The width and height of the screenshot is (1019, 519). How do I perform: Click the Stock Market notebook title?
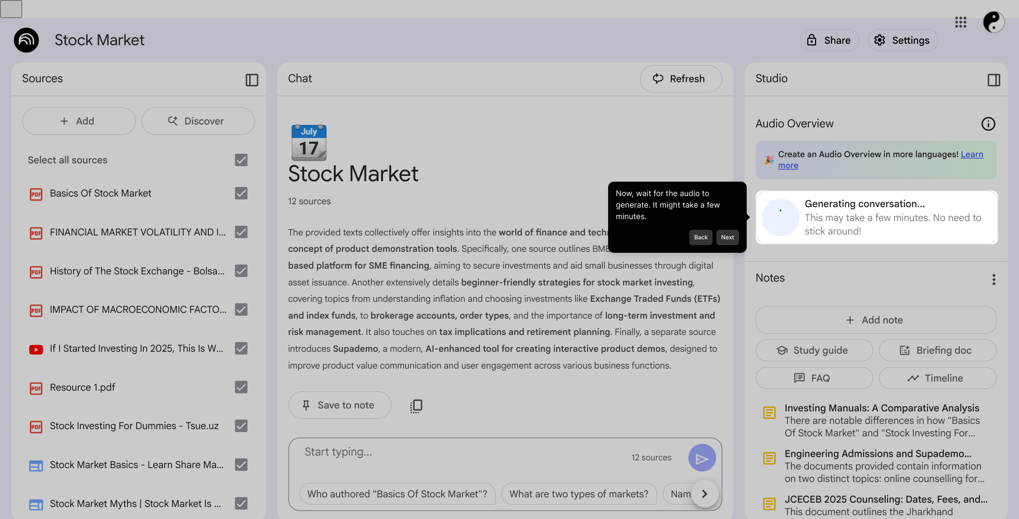pyautogui.click(x=100, y=40)
